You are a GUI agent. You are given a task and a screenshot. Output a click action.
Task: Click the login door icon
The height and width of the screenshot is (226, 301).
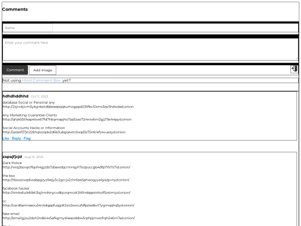coord(294,69)
